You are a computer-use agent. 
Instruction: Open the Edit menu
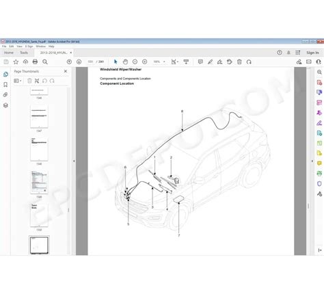coord(12,46)
